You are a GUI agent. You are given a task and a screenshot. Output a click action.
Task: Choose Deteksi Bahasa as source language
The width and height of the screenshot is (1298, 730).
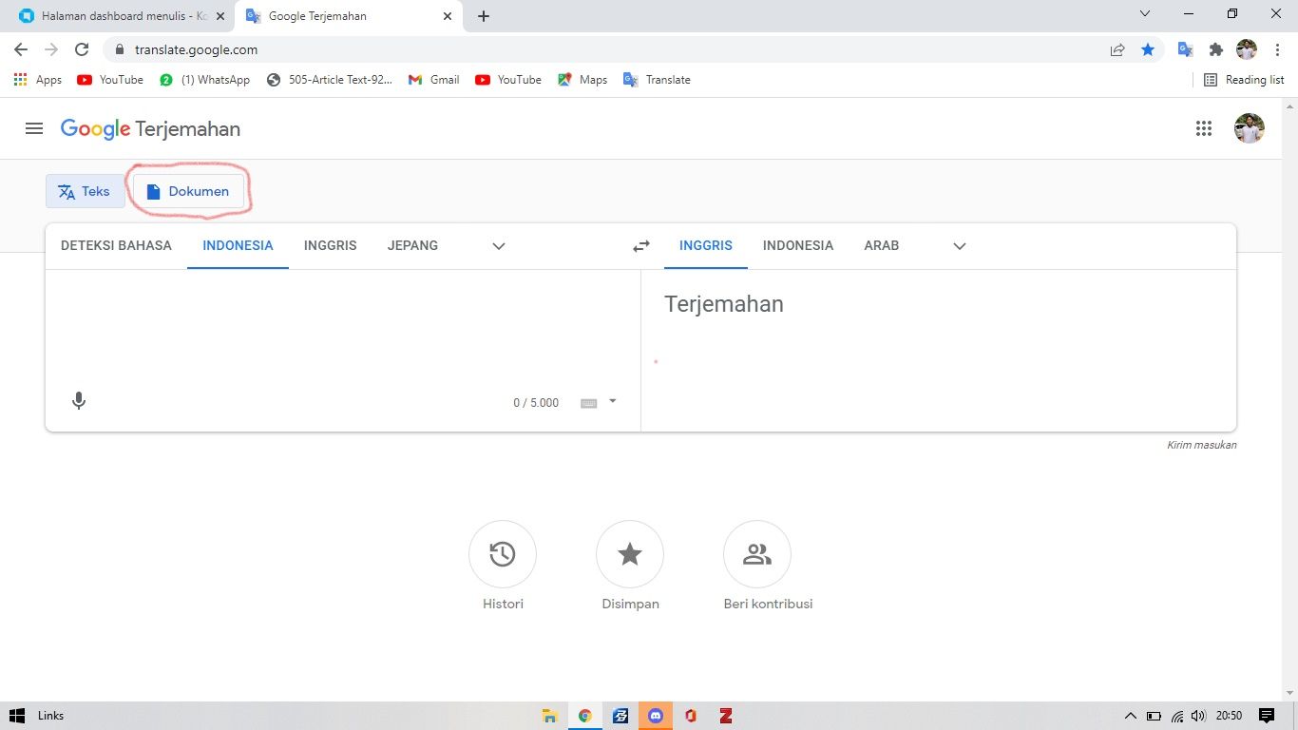116,245
